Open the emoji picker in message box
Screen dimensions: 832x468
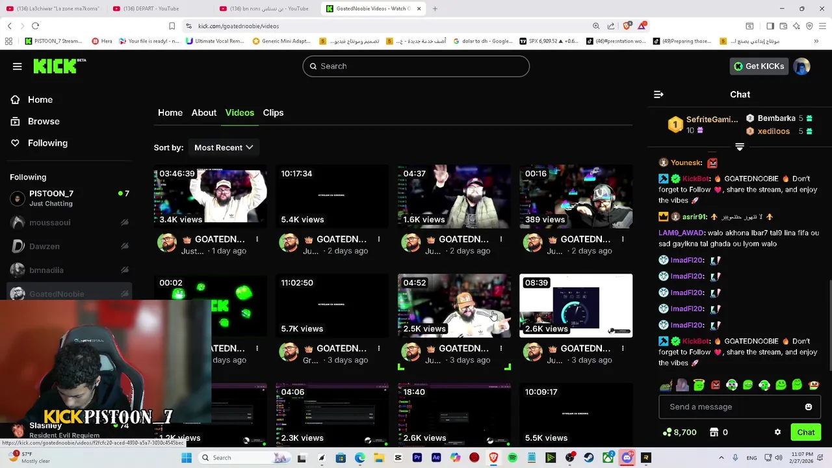(x=809, y=407)
